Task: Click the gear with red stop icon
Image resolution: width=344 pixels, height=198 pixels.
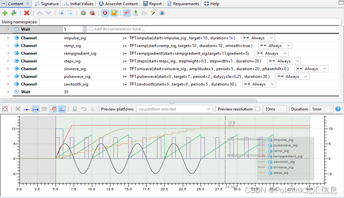Action: pyautogui.click(x=92, y=13)
